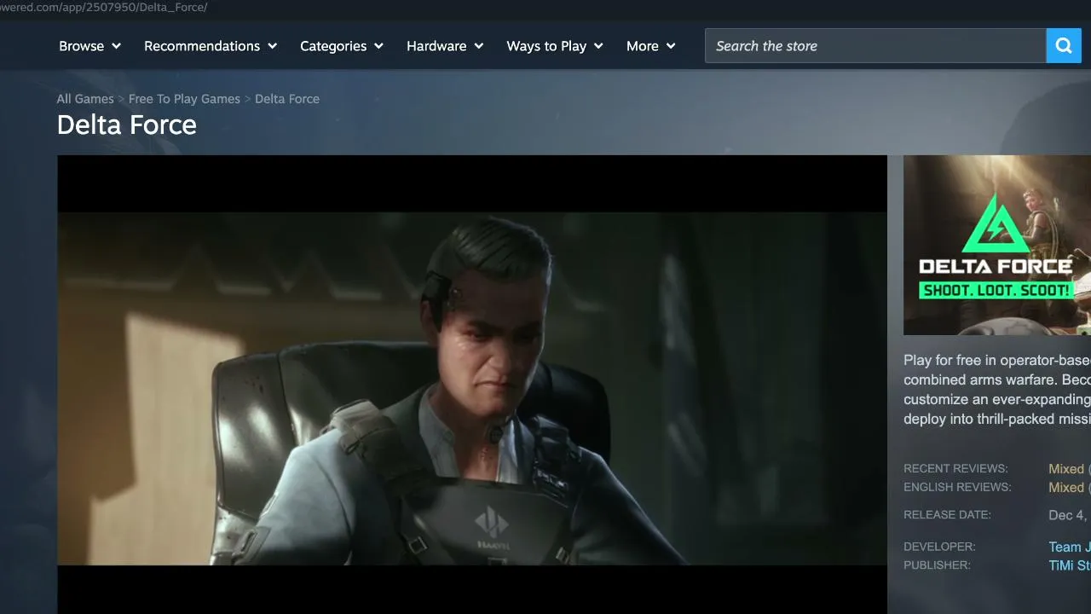Open the Recommendations menu
The image size is (1091, 614).
pyautogui.click(x=211, y=46)
